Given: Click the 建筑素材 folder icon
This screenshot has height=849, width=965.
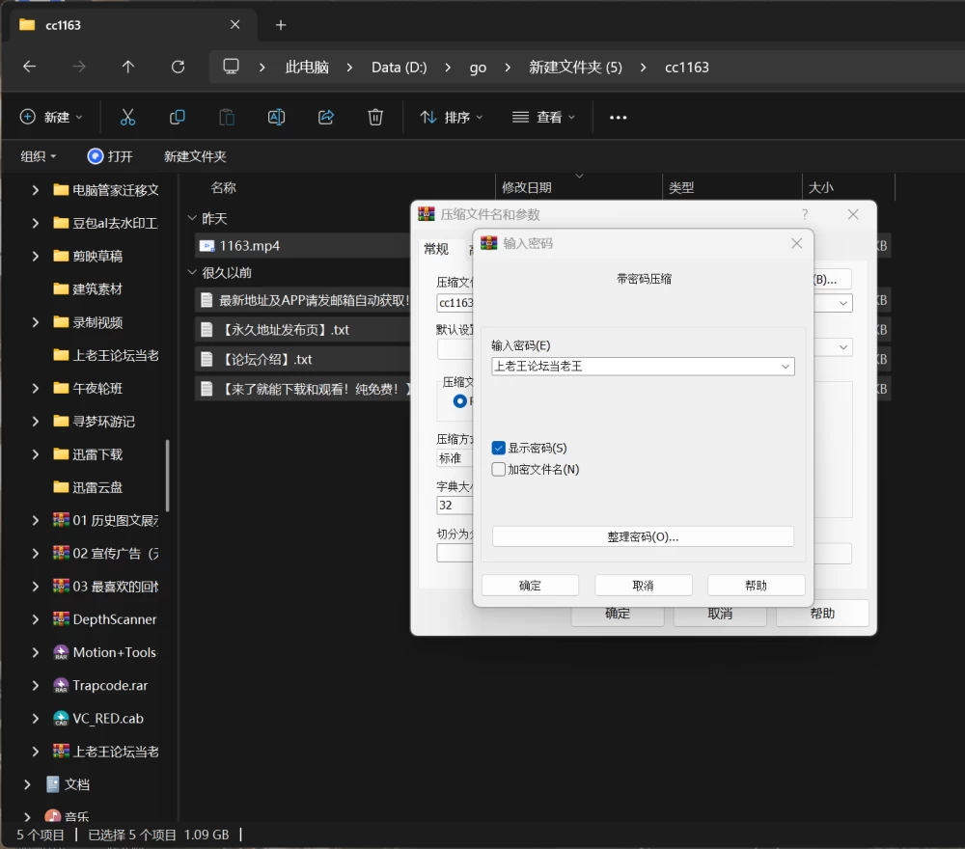Looking at the screenshot, I should click(61, 288).
